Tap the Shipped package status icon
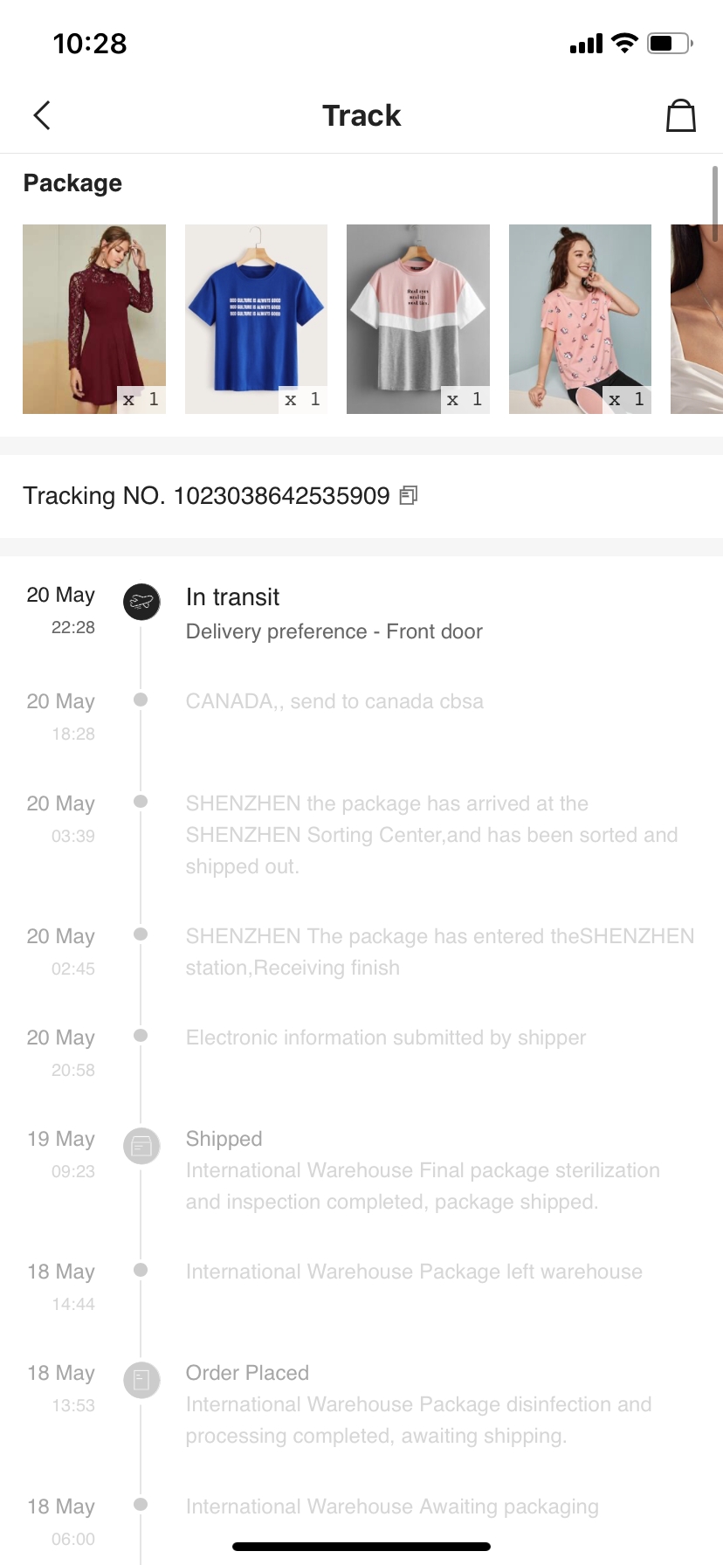Screen dimensions: 723x1565 (x=141, y=1144)
